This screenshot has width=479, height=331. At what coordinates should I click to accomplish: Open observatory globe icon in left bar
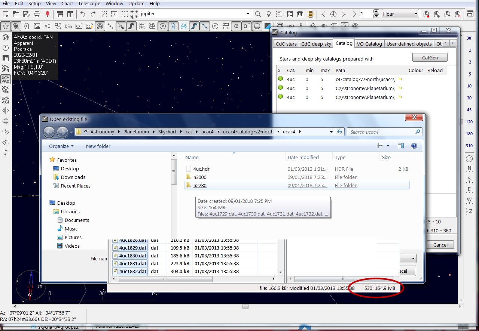[x=6, y=37]
